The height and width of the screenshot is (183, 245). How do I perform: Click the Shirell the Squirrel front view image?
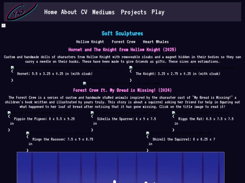[180, 133]
